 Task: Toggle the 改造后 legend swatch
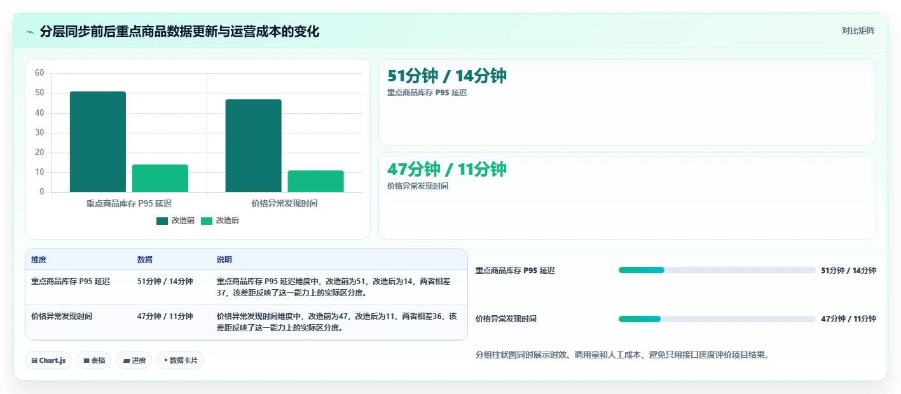(x=207, y=221)
